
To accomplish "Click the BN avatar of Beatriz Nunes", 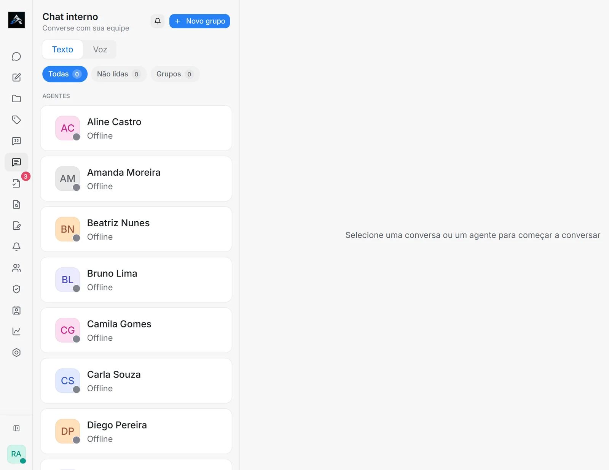I will point(68,229).
